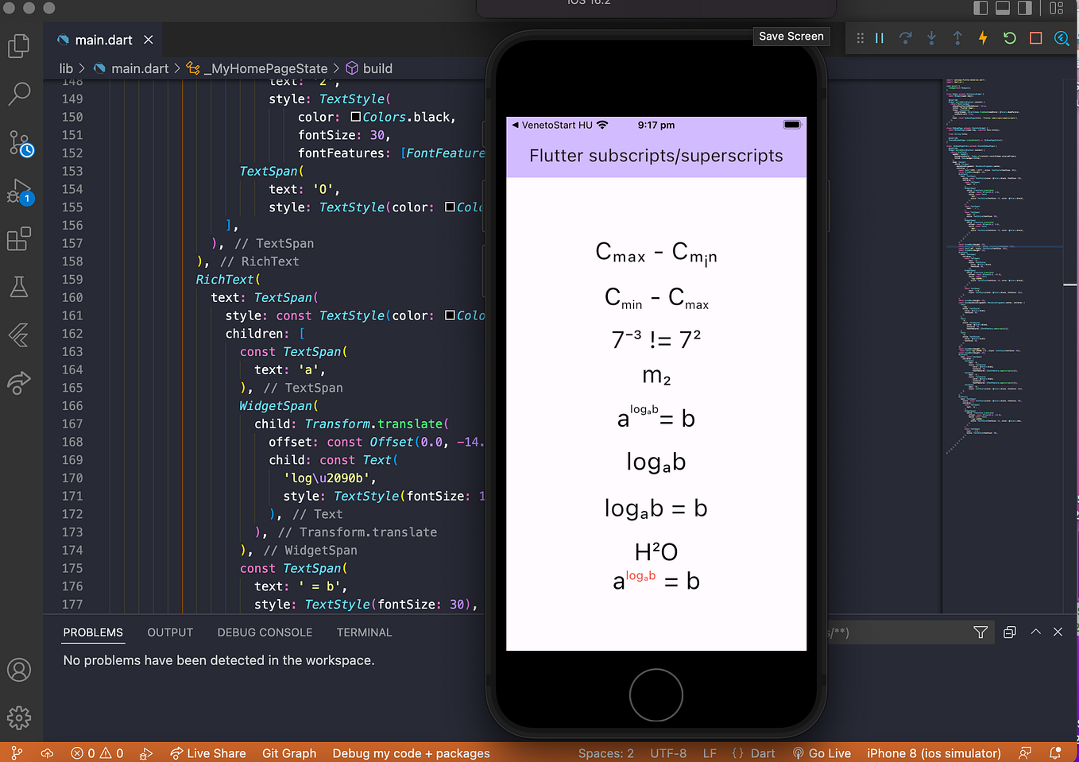Click the Save Screen button
This screenshot has width=1079, height=762.
pos(791,36)
